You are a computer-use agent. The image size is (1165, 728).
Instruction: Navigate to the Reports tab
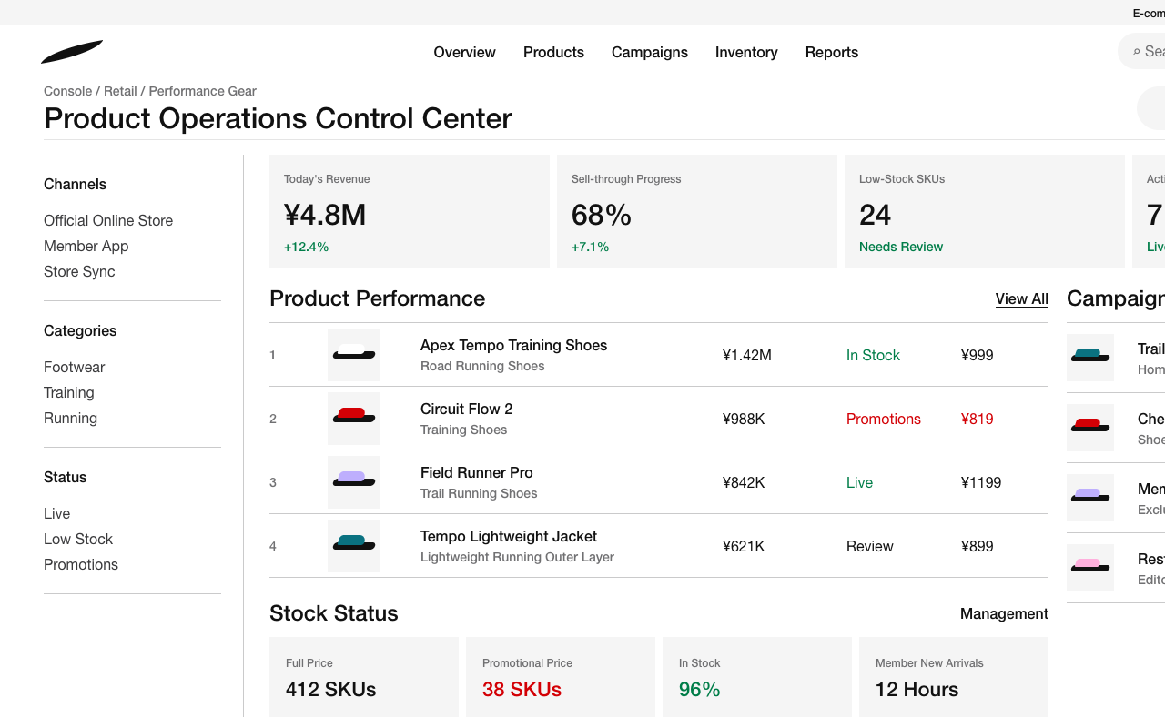[832, 52]
